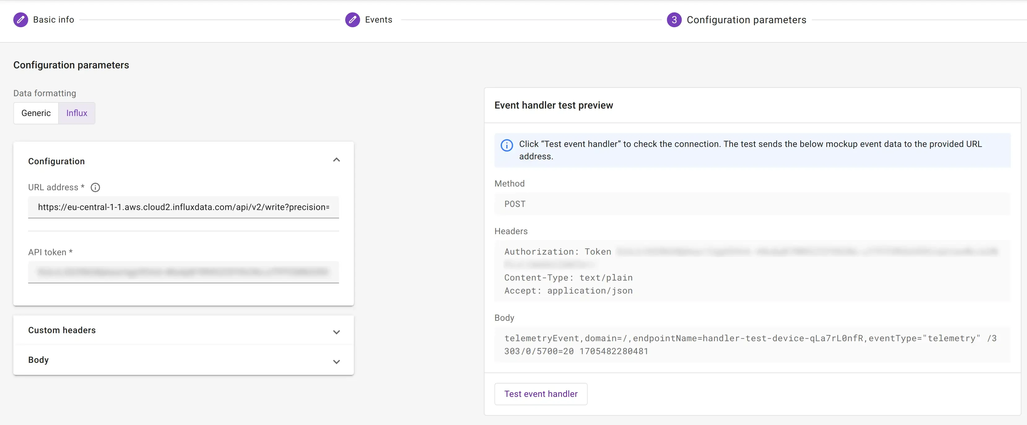Click the step 3 number circle
1027x425 pixels.
click(x=674, y=19)
